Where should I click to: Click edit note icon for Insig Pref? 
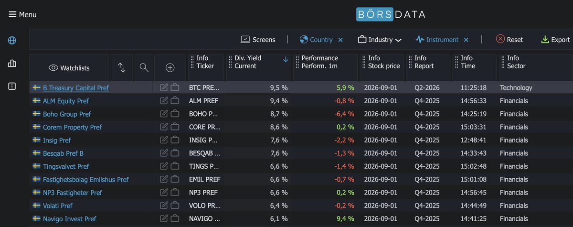(x=164, y=140)
